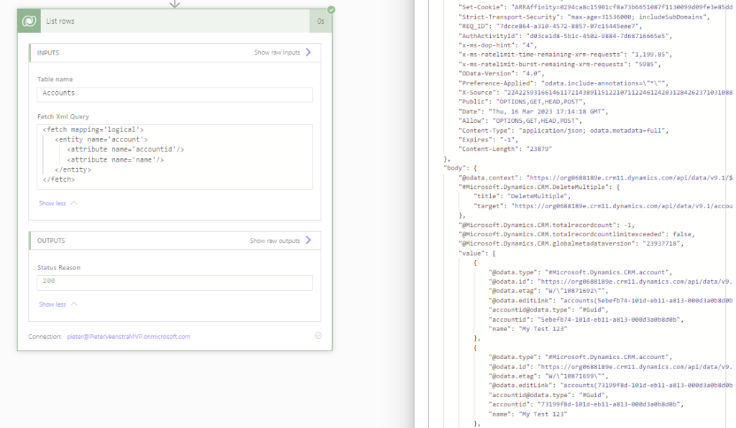Click Show raw inputs link
Image resolution: width=736 pixels, height=428 pixels.
tap(277, 52)
